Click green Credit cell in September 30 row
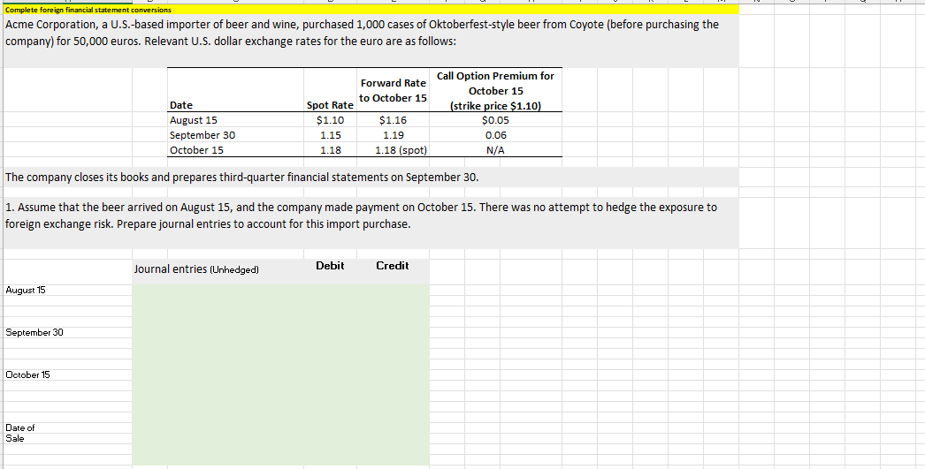 pos(393,332)
